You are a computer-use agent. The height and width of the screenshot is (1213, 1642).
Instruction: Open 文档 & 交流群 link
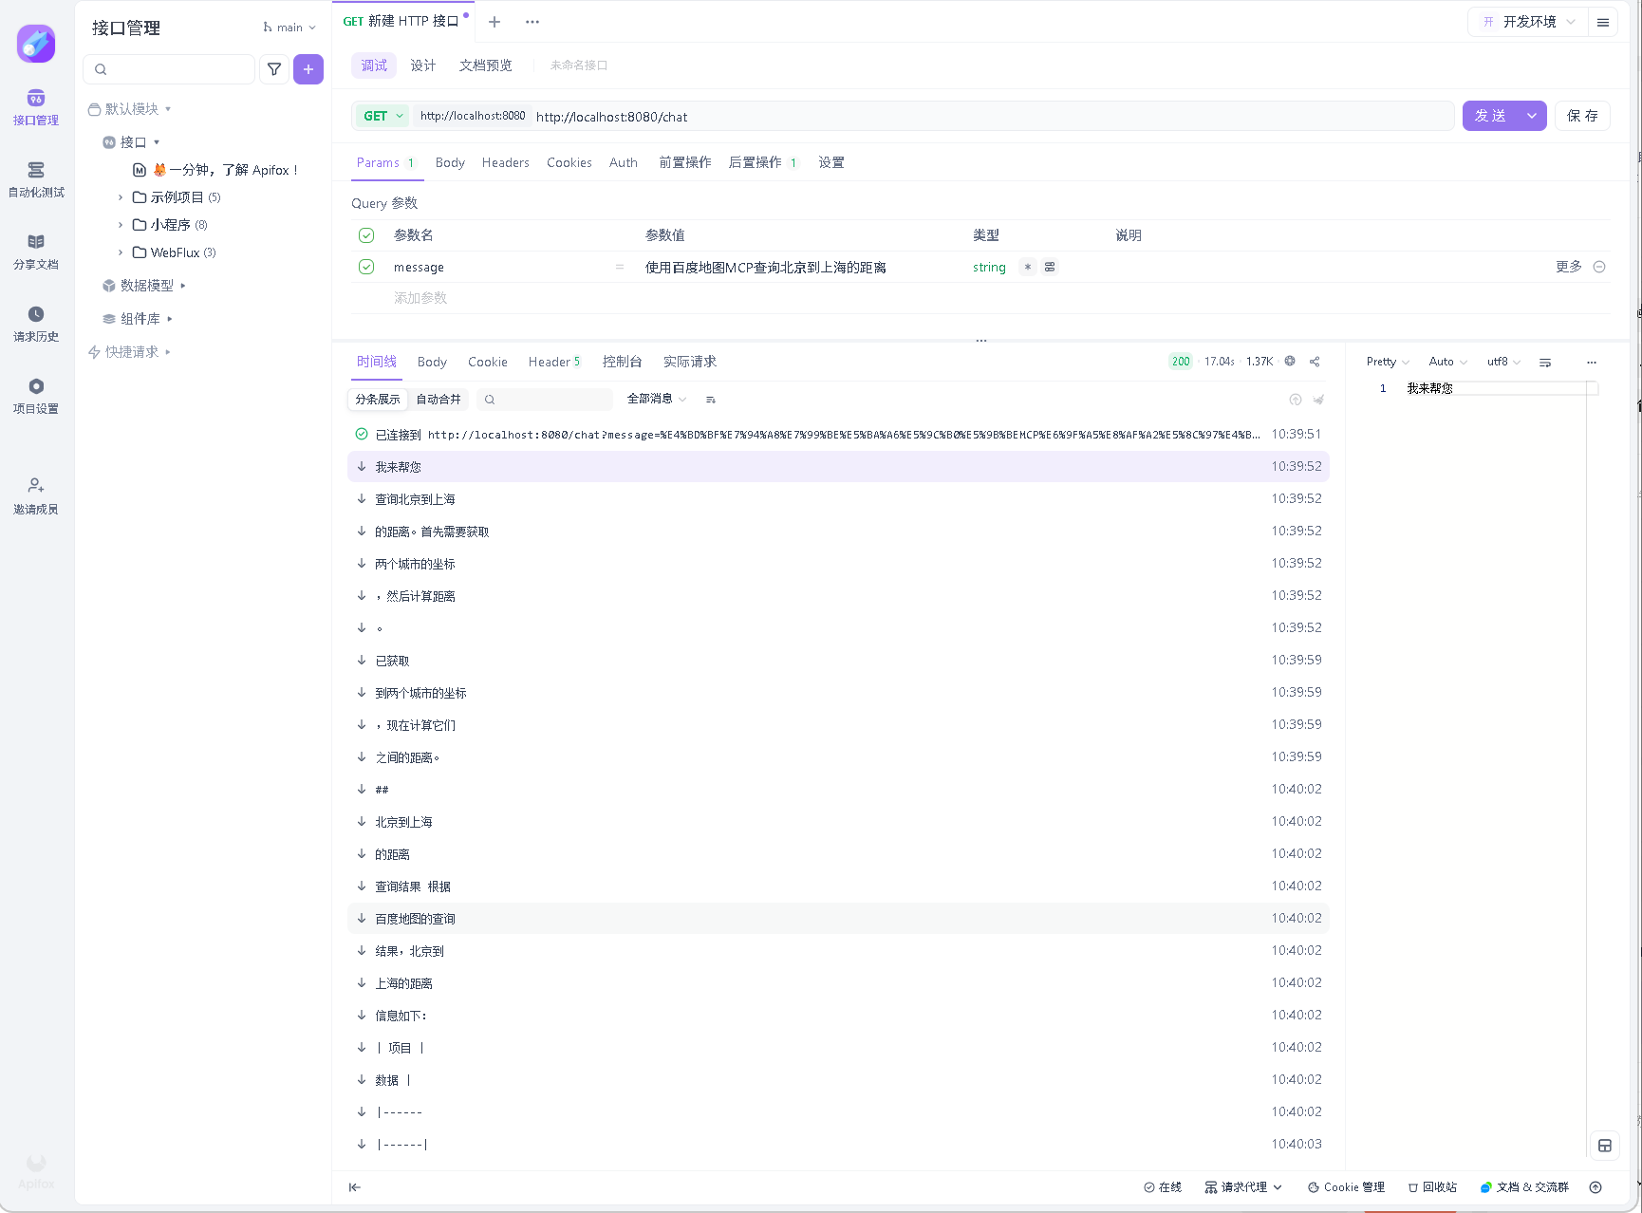click(1524, 1187)
